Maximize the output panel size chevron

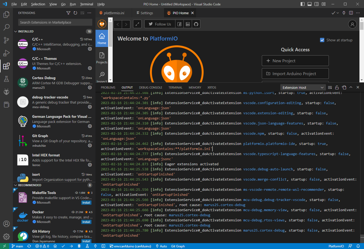pyautogui.click(x=351, y=87)
